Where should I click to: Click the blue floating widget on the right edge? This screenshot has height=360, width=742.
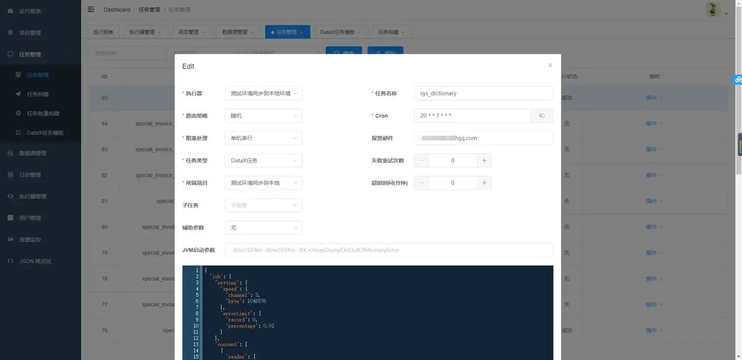[738, 80]
